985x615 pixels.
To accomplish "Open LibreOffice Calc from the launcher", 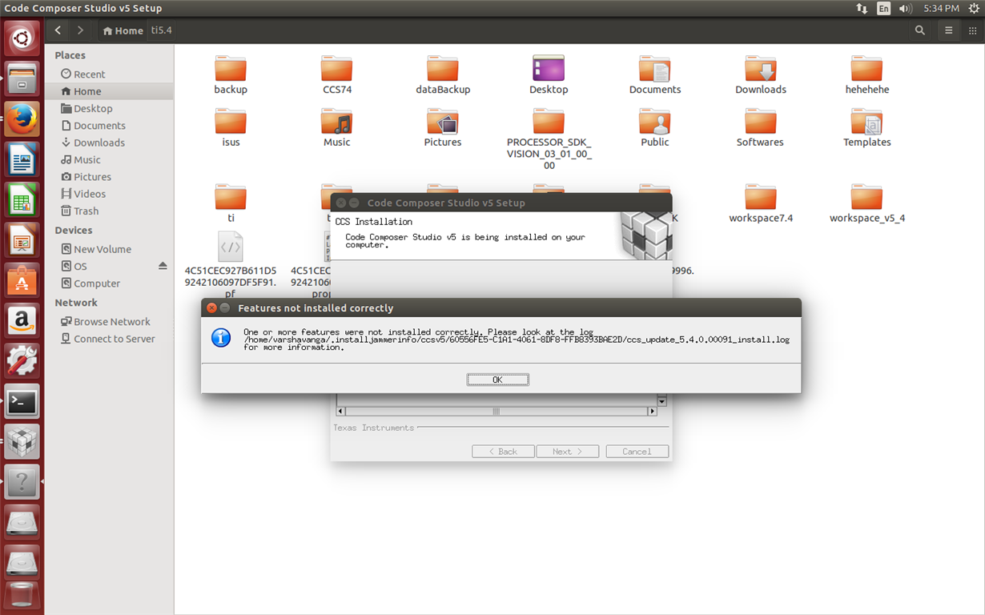I will pyautogui.click(x=22, y=200).
